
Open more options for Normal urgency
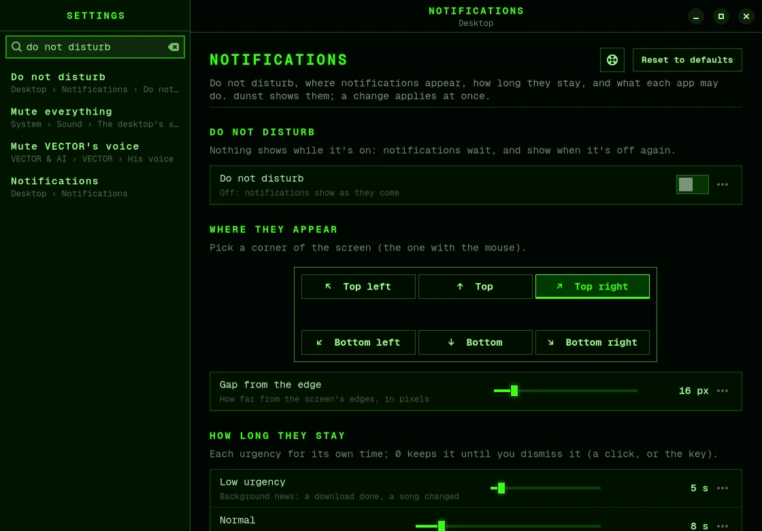click(723, 526)
